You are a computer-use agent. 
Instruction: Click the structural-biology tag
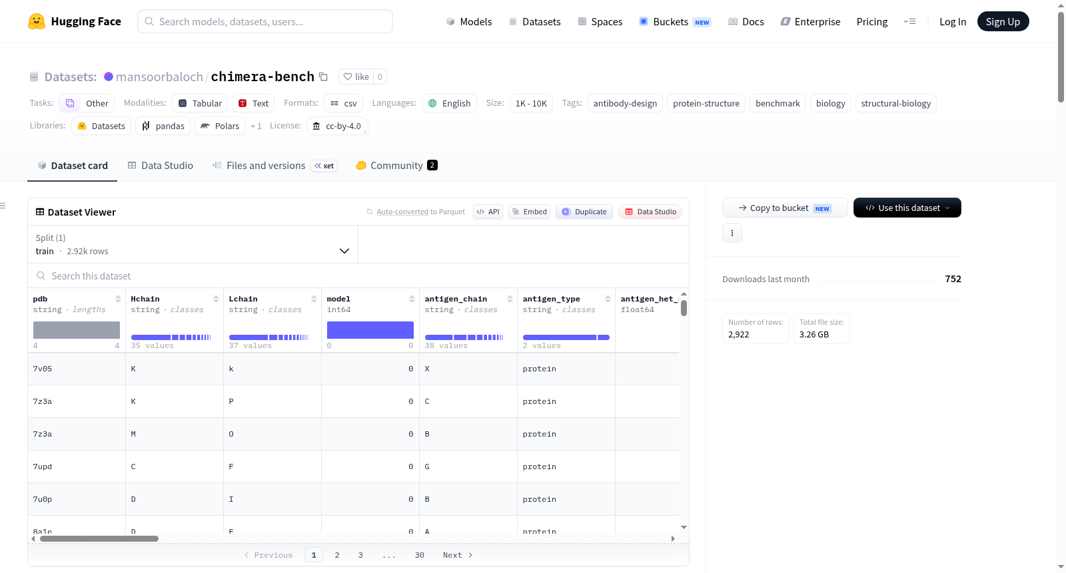point(896,103)
